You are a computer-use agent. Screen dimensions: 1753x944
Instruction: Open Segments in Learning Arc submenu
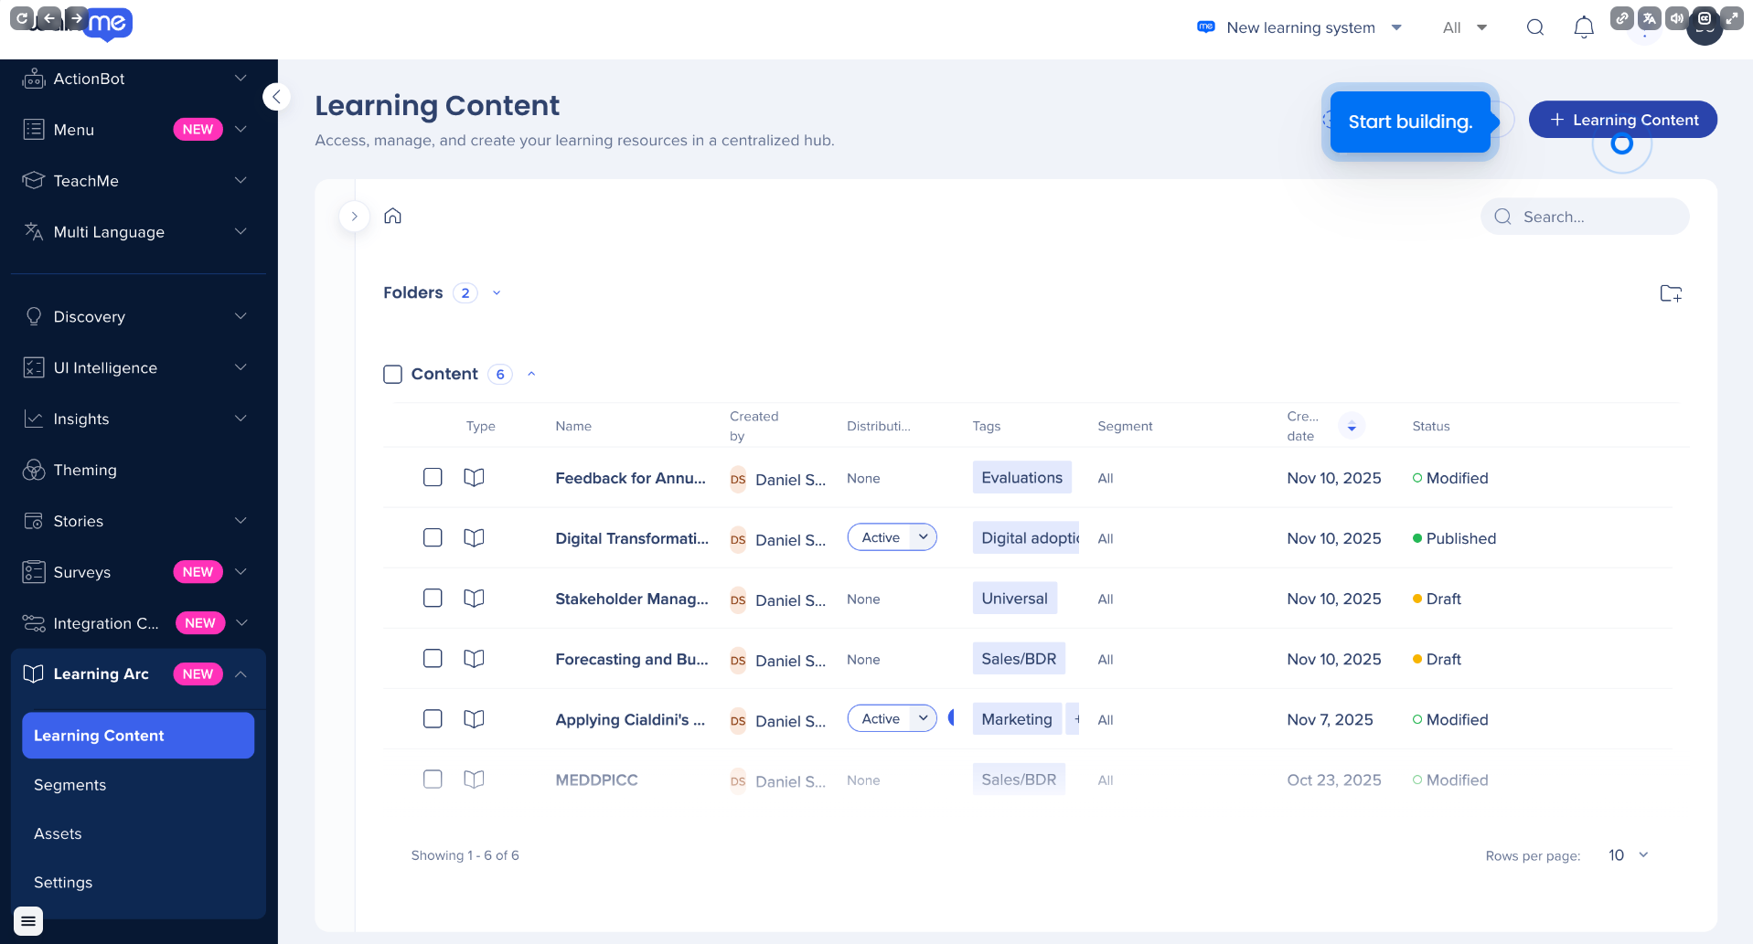coord(69,785)
